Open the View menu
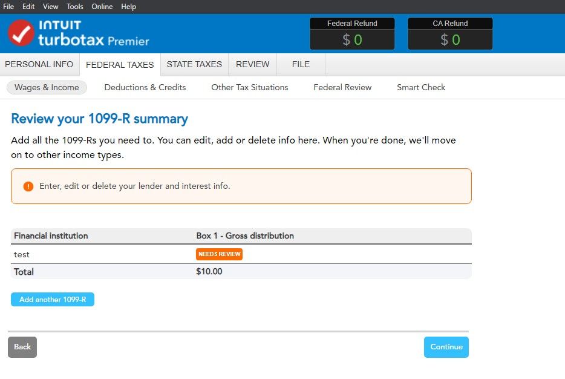Screen dimensions: 565x379 click(51, 7)
